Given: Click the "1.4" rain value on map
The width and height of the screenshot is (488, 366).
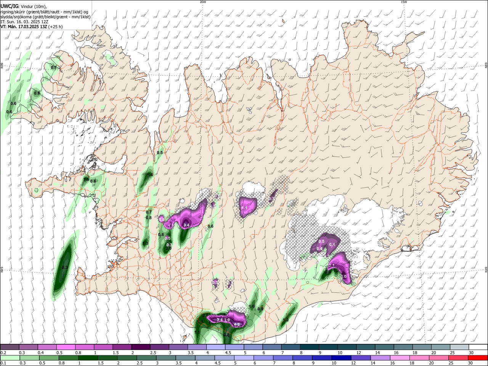Looking at the screenshot, I should [150, 175].
